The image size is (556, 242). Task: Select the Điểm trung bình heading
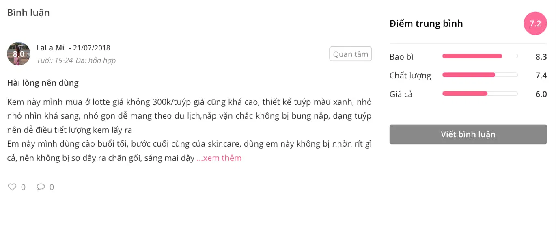pyautogui.click(x=425, y=23)
